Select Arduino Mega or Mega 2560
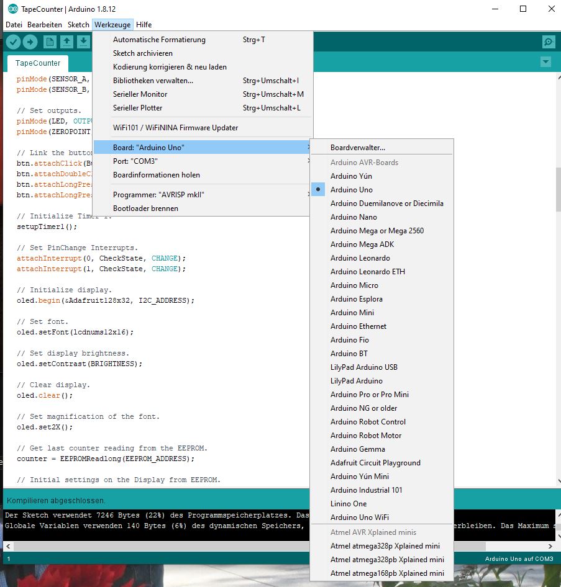The image size is (561, 587). (x=382, y=231)
